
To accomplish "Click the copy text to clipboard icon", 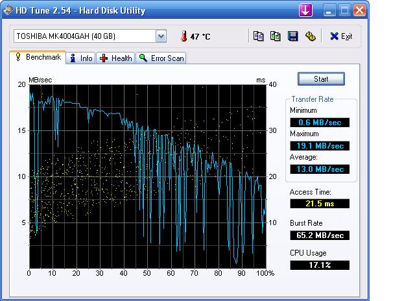I will (x=258, y=36).
